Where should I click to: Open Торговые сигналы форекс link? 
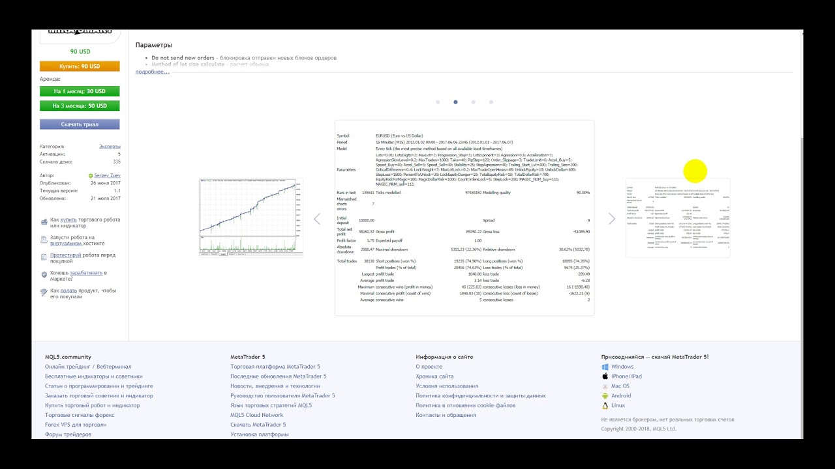[80, 415]
